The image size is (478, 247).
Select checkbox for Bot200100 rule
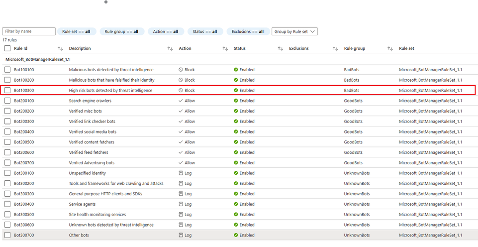pos(7,101)
